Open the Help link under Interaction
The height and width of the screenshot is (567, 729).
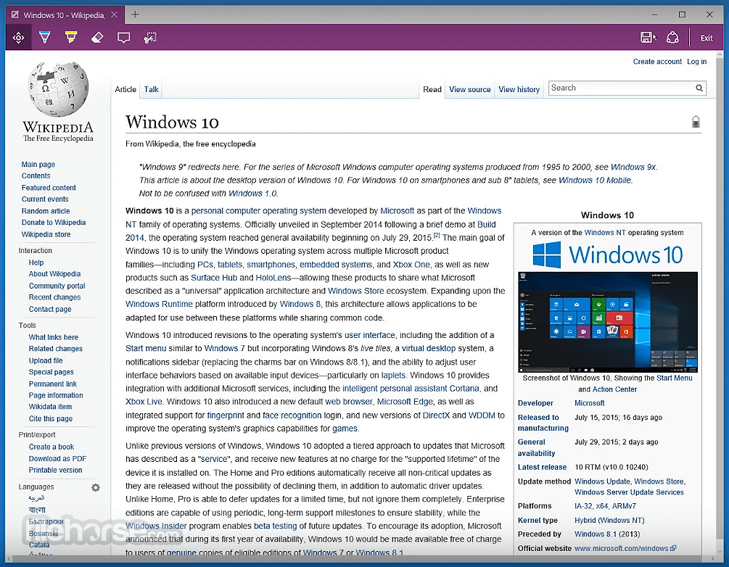36,262
